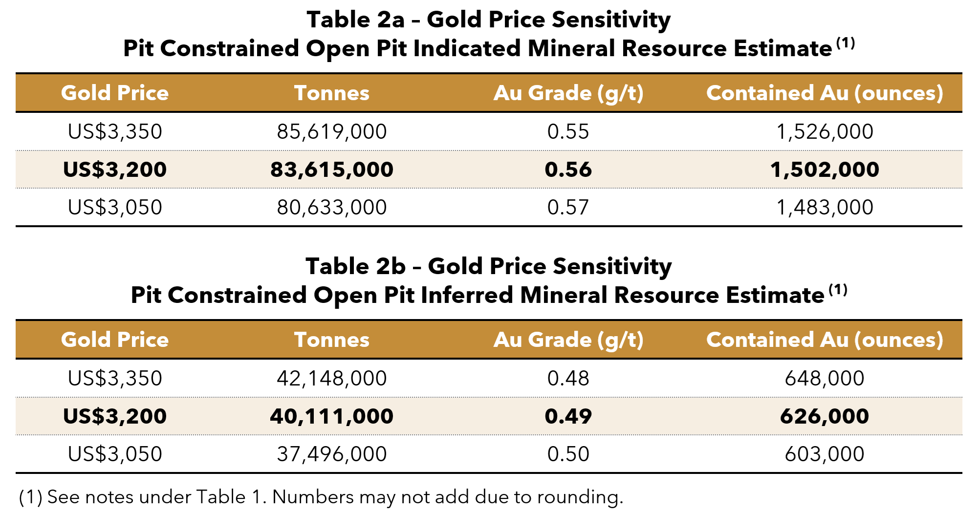Select the Tonnes header in the Indicated table
The width and height of the screenshot is (977, 514).
point(332,93)
